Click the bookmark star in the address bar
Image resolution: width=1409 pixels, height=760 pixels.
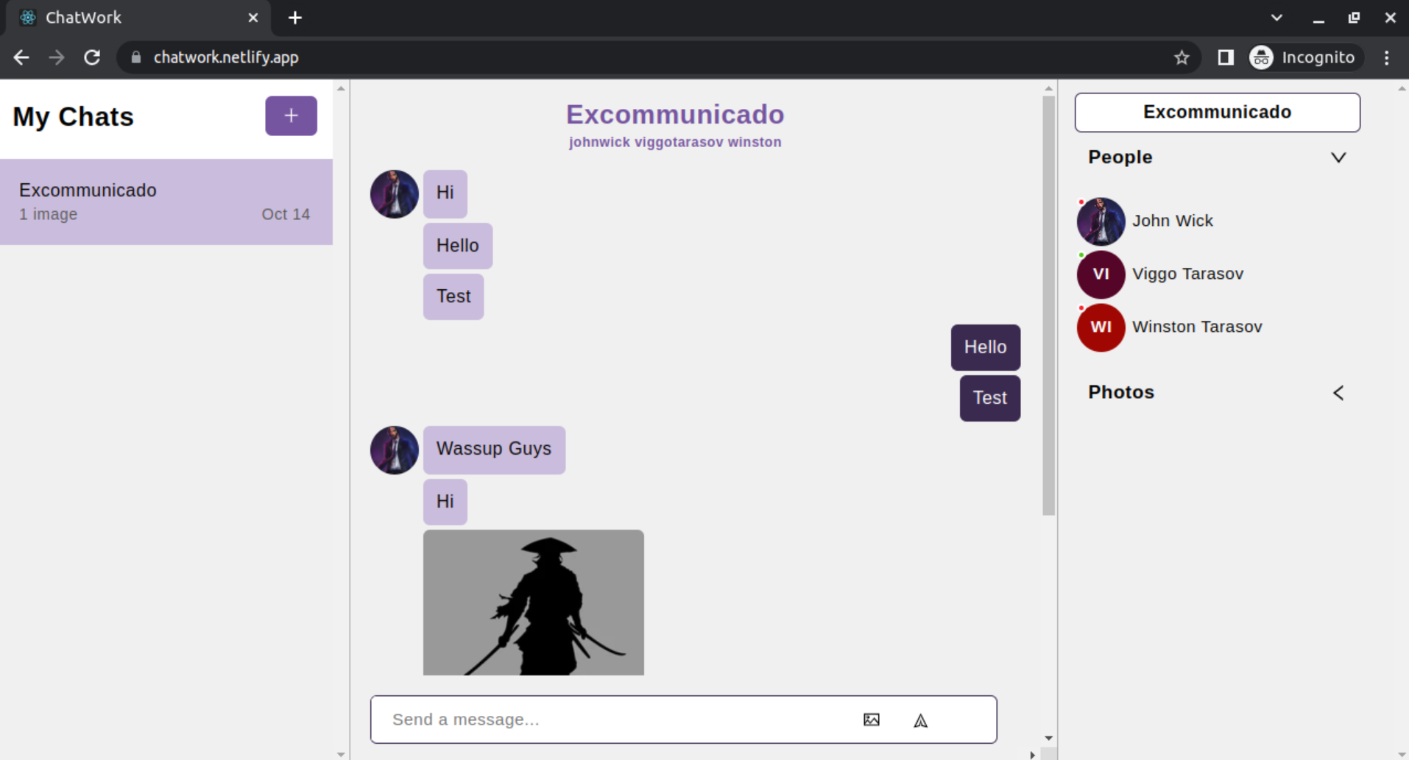click(x=1182, y=57)
